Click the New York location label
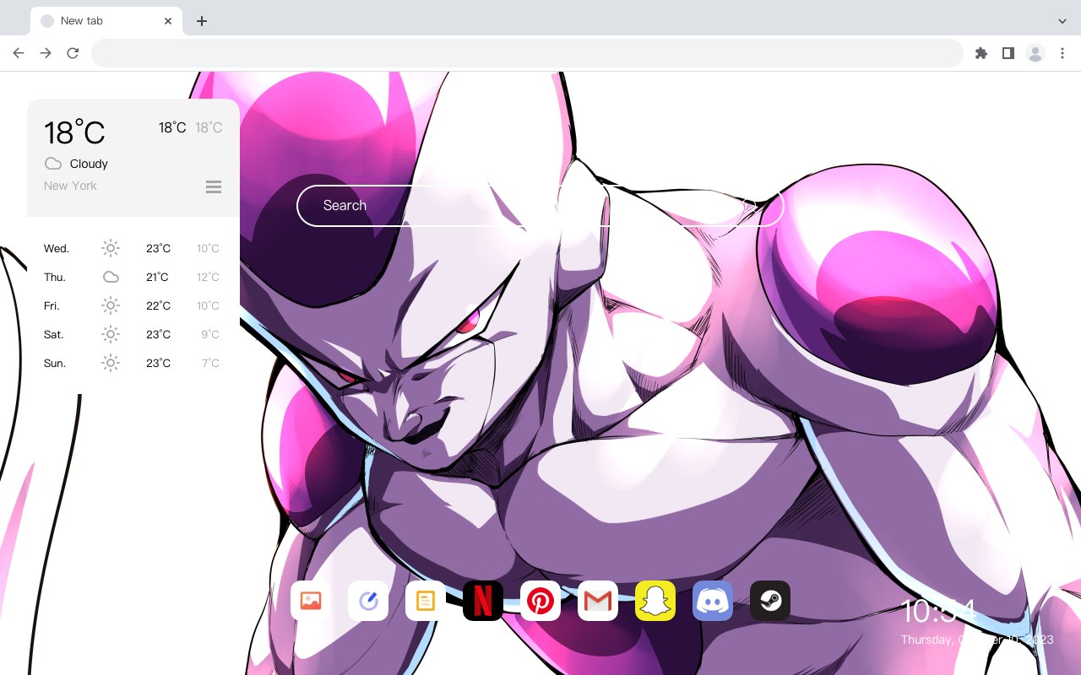The height and width of the screenshot is (675, 1081). [70, 186]
